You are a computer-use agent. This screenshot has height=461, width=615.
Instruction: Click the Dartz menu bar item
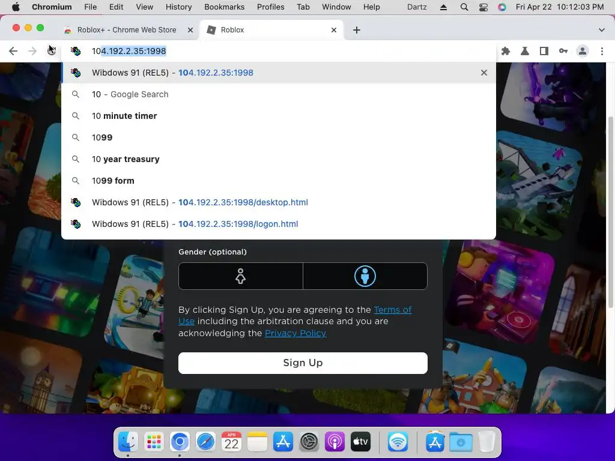tap(417, 7)
